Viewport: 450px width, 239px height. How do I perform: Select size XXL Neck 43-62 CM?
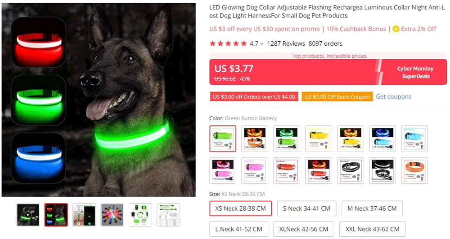pos(372,229)
